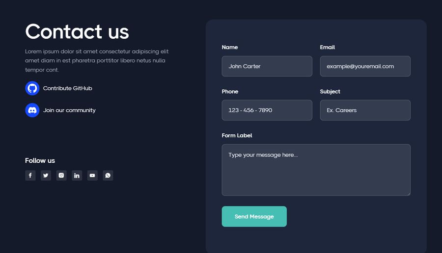Click the textarea resize handle corner
This screenshot has width=442, height=253.
(x=409, y=194)
